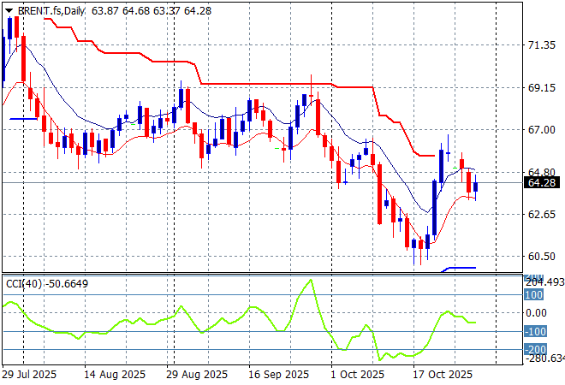Select the 1 Oct 2025 date label
The image size is (565, 385).
[x=358, y=375]
